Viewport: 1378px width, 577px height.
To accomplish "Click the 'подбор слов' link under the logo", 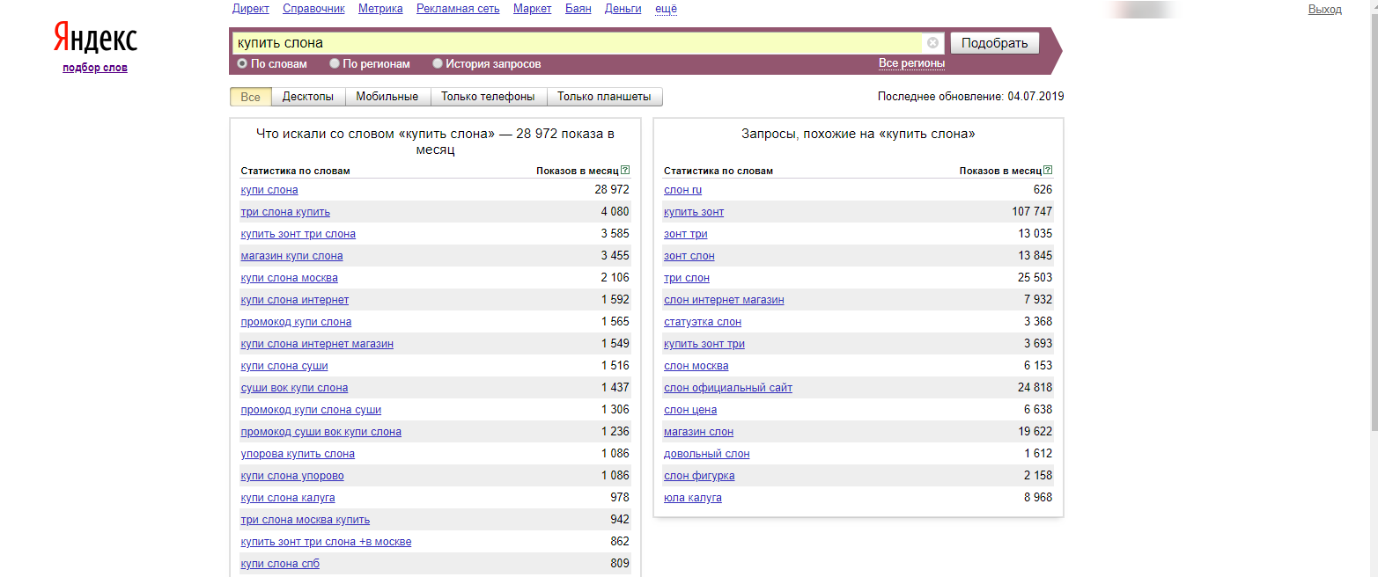I will [x=95, y=68].
